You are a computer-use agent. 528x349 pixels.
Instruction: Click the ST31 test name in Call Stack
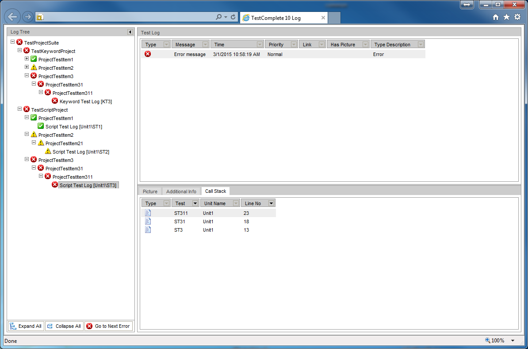coord(180,221)
